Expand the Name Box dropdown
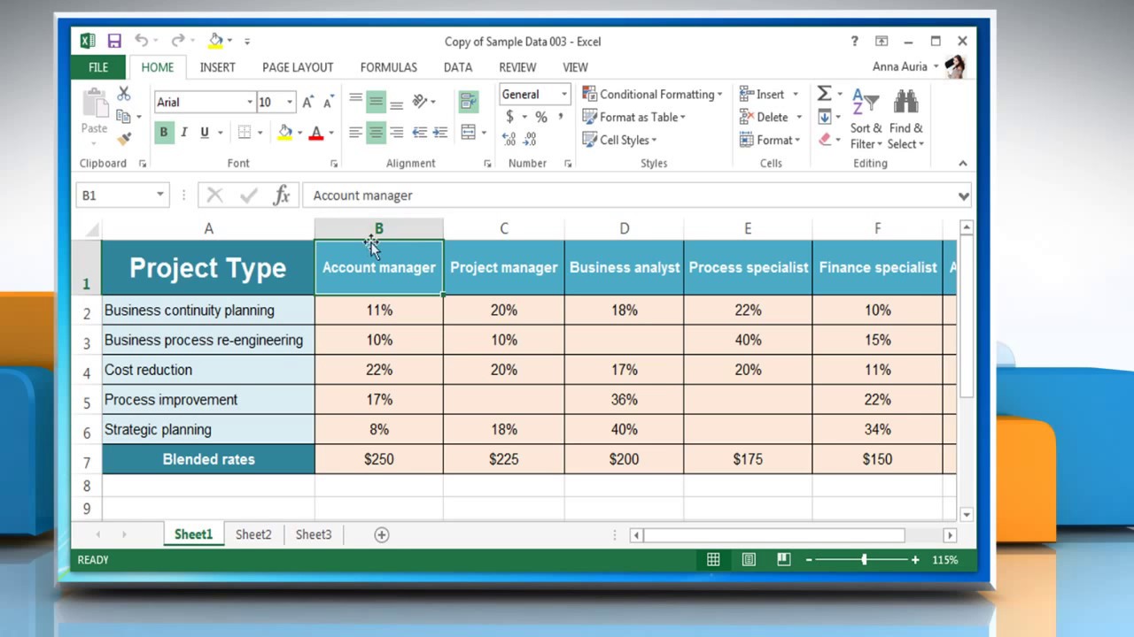The image size is (1134, 637). pos(159,196)
